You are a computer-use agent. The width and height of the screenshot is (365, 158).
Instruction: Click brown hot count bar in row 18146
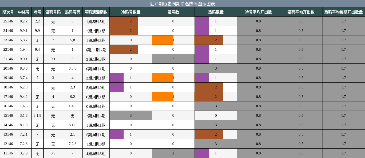point(209,87)
